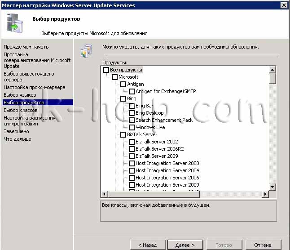
Task: Open the Microsoft Update improvement program step
Action: point(37,60)
